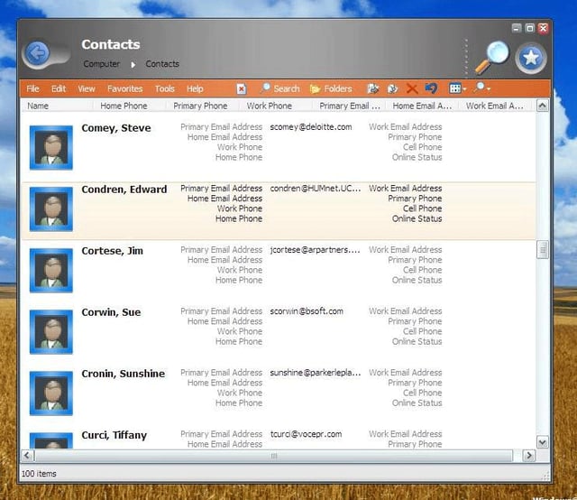Click the star favorites button
Viewport: 577px width, 500px height.
(x=530, y=58)
